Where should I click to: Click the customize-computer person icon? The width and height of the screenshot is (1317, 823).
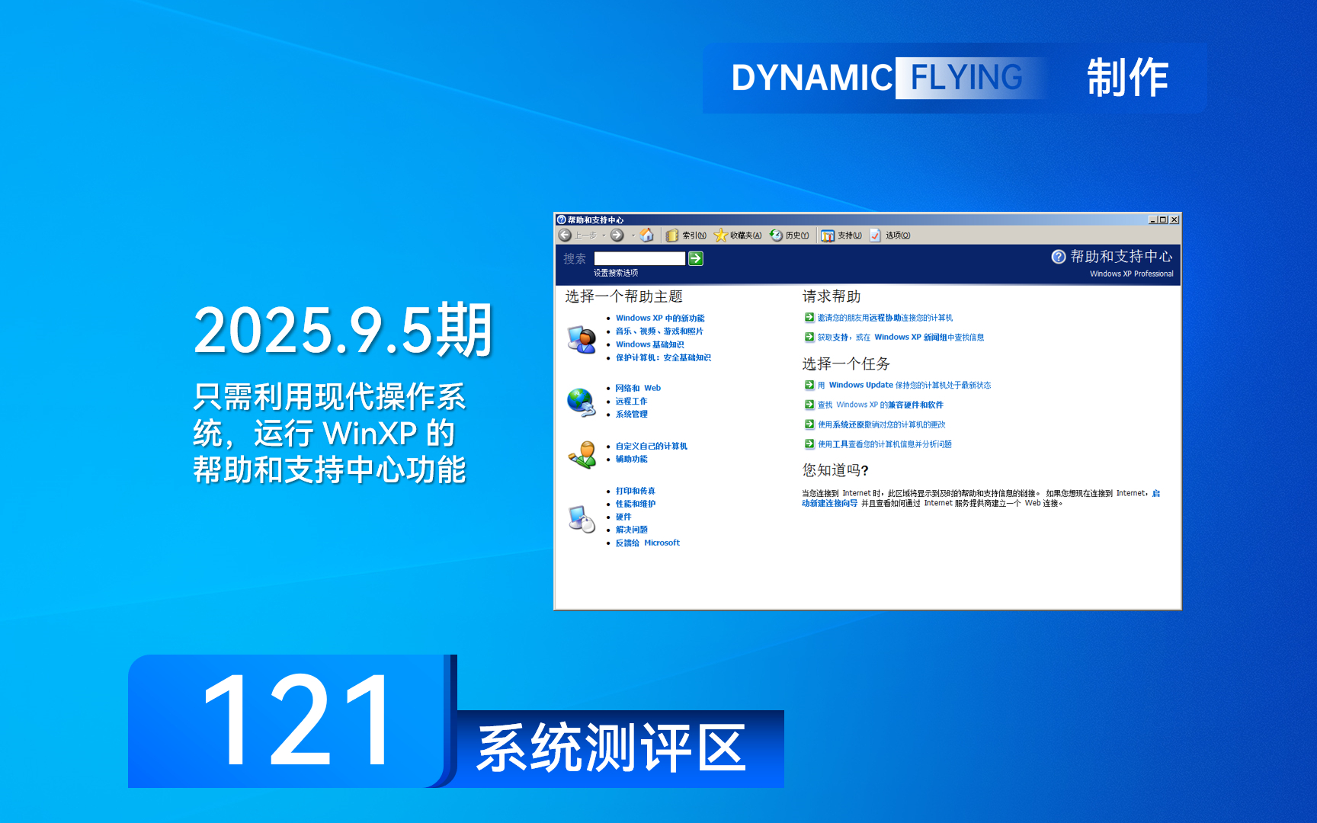pyautogui.click(x=582, y=455)
